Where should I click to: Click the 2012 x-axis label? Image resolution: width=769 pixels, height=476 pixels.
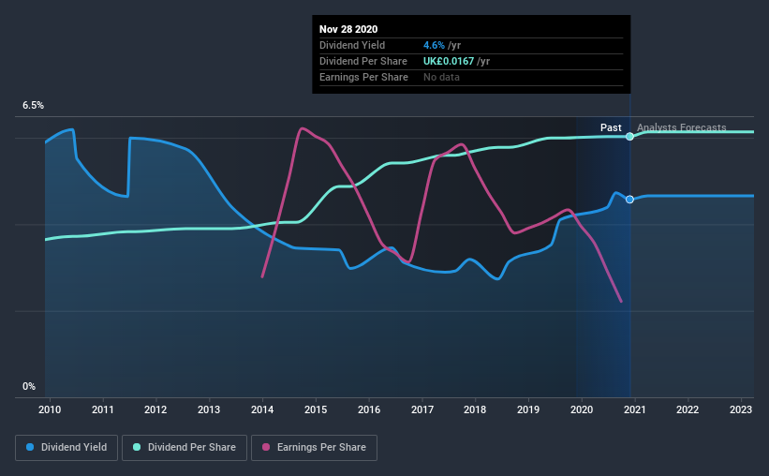click(x=155, y=409)
